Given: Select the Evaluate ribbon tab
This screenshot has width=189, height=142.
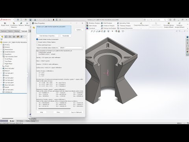Looking at the screenshot, I should coord(24,31).
